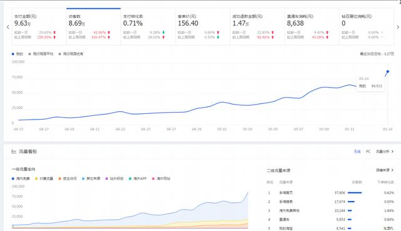The width and height of the screenshot is (401, 231).
Task: Click the left arrow beside metric cards
Action: (8, 27)
